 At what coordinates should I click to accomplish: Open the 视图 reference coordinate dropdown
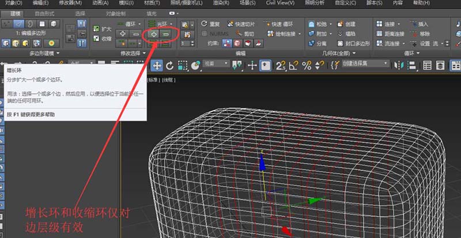click(x=216, y=63)
